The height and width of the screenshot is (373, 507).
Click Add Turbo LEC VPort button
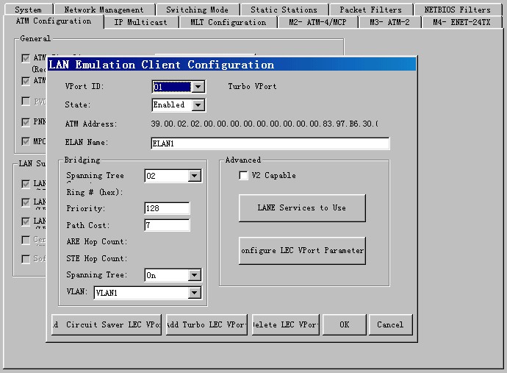[x=206, y=324]
